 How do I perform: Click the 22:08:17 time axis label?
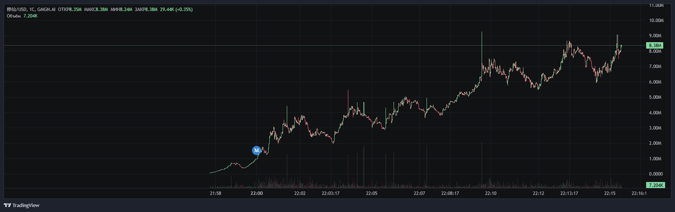pyautogui.click(x=450, y=193)
